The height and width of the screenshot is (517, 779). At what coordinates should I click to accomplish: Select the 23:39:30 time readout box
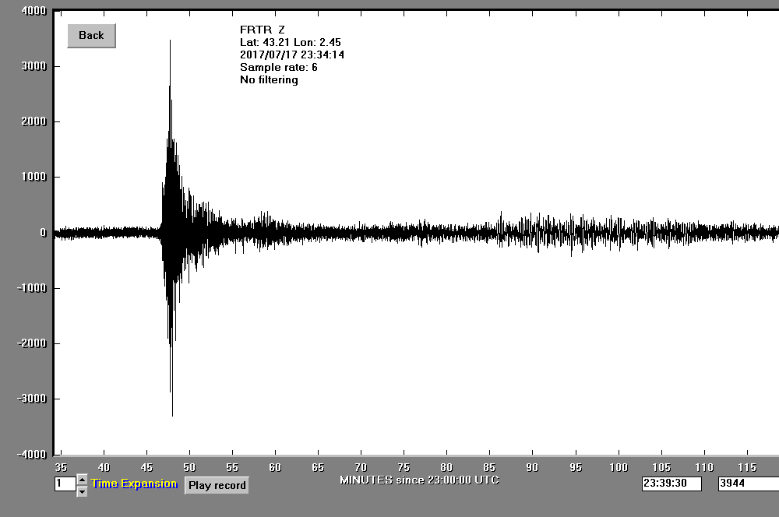pyautogui.click(x=671, y=484)
